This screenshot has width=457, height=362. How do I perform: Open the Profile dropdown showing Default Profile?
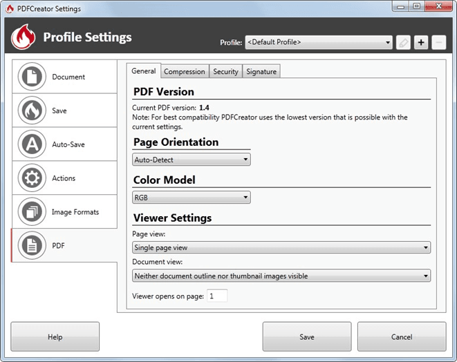[319, 43]
